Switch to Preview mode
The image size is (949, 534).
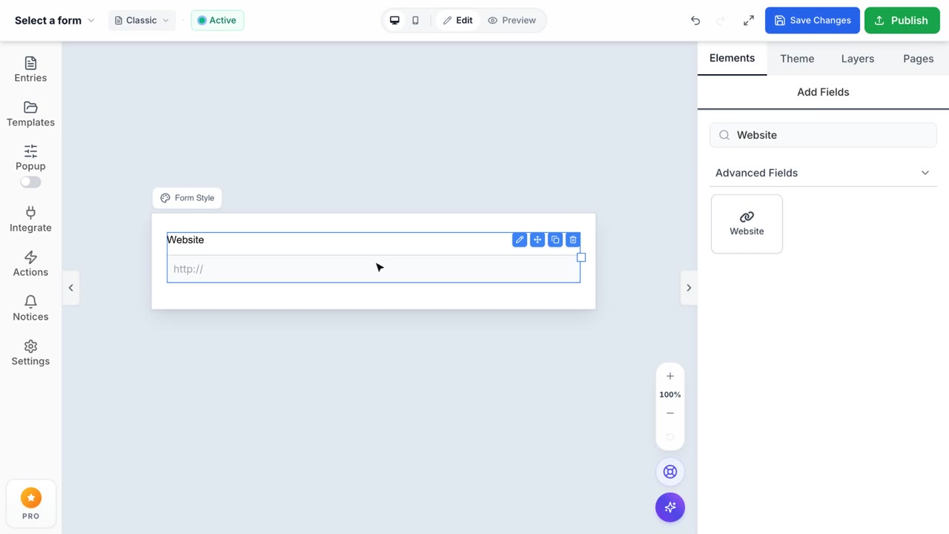point(512,21)
